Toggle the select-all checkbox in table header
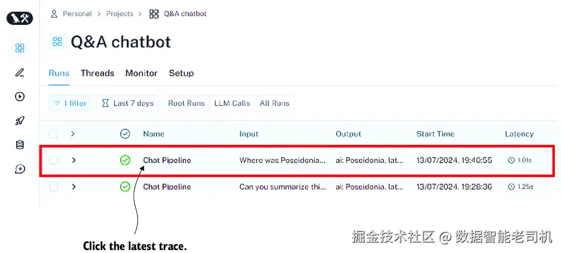Image resolution: width=561 pixels, height=253 pixels. 53,134
